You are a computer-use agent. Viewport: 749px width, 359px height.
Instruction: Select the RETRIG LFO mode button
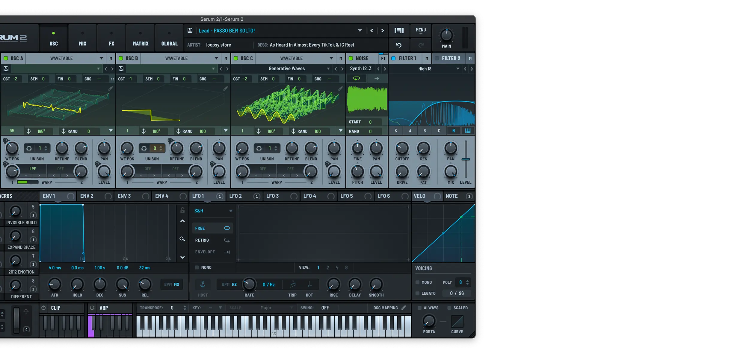click(x=212, y=240)
